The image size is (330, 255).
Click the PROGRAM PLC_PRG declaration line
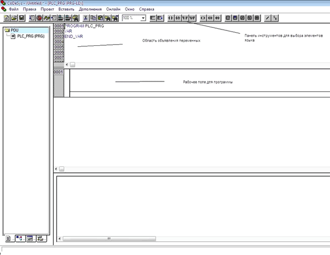coord(84,26)
